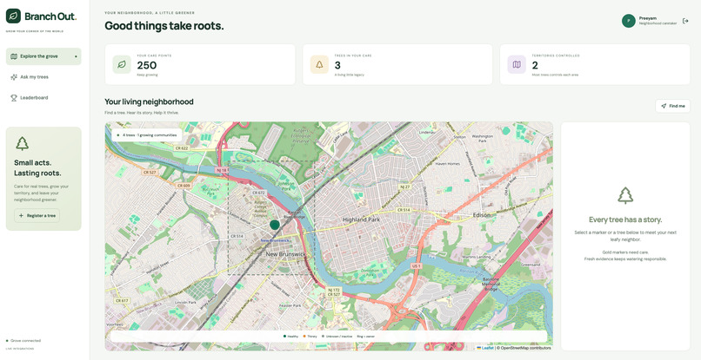Click the Unknown / inactive legend gray dot
This screenshot has height=360, width=701.
click(324, 337)
